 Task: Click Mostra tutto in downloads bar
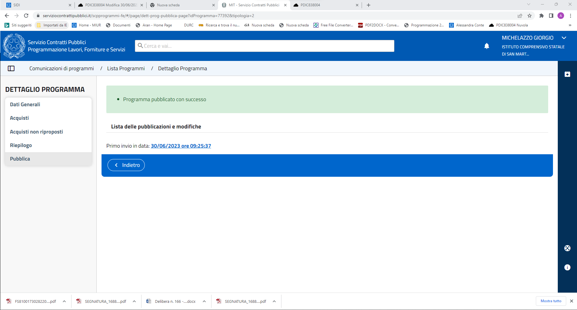551,301
